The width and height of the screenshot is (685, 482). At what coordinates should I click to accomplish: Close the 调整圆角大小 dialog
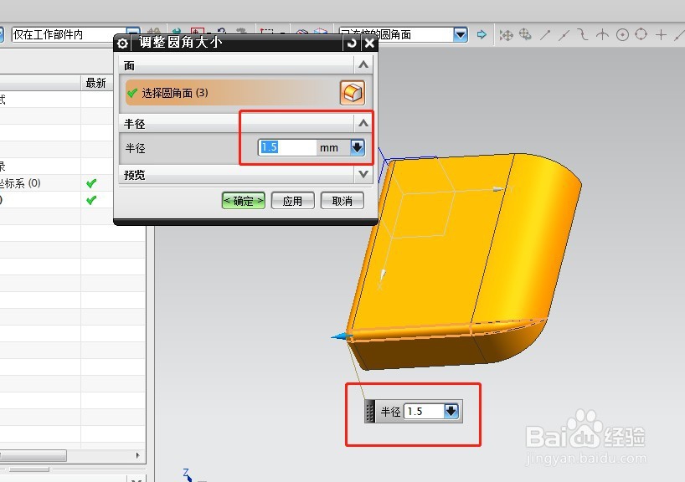369,43
